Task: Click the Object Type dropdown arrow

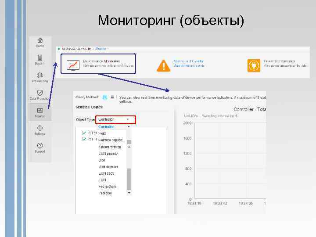Action: pyautogui.click(x=128, y=119)
